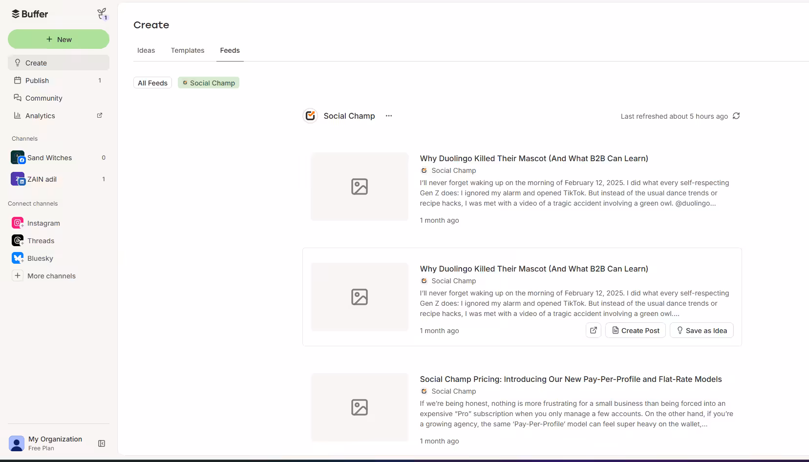Open first Duolingo mascot article title
The width and height of the screenshot is (809, 462).
click(x=534, y=158)
